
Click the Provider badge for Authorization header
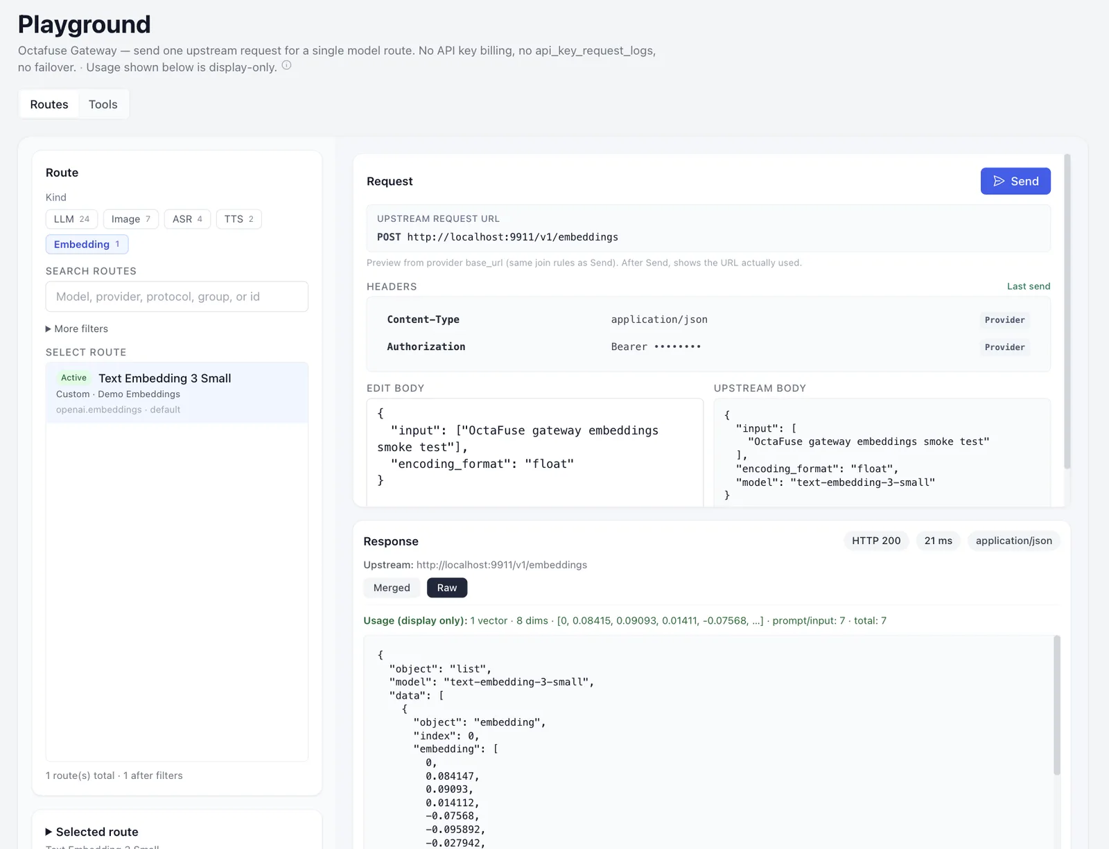coord(1004,347)
